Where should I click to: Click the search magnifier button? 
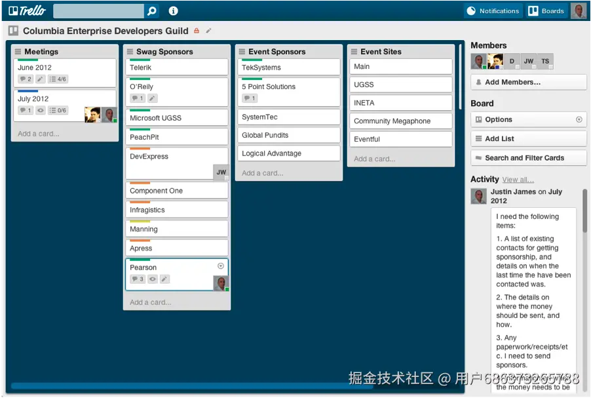152,11
